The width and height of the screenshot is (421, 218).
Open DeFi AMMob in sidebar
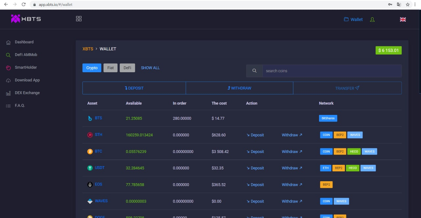pos(26,55)
